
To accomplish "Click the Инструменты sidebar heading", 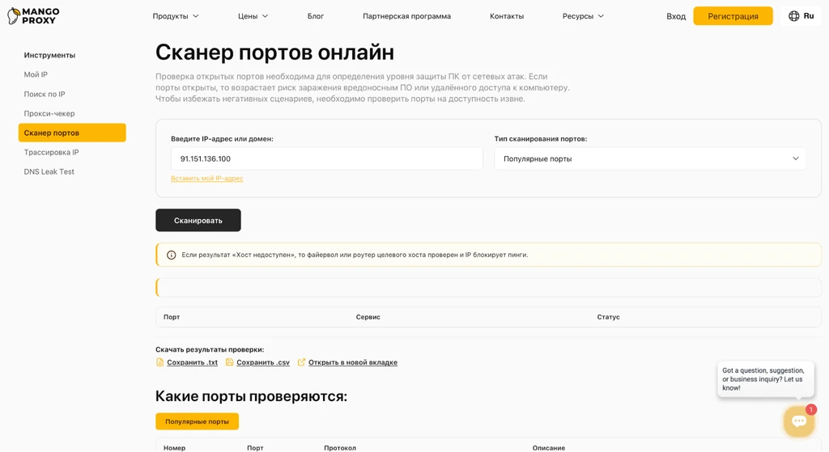I will (x=49, y=55).
